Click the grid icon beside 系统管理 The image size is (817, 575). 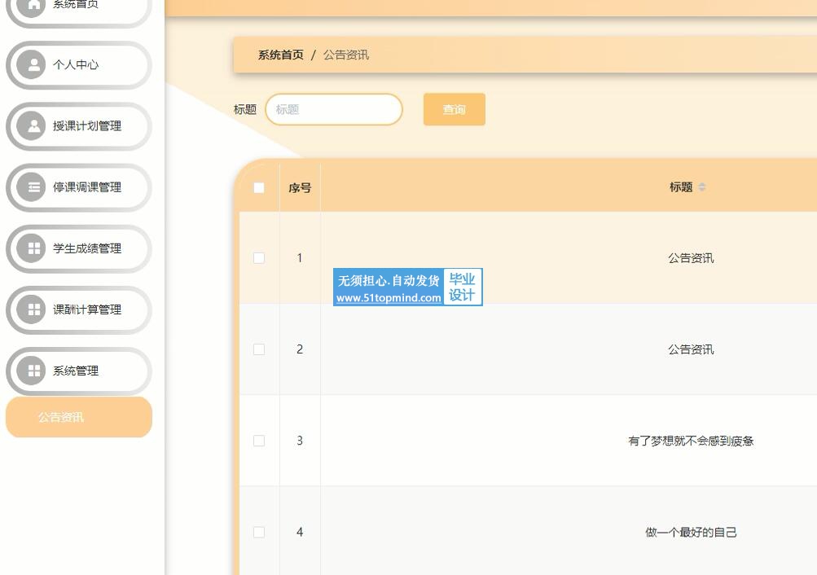click(x=34, y=371)
